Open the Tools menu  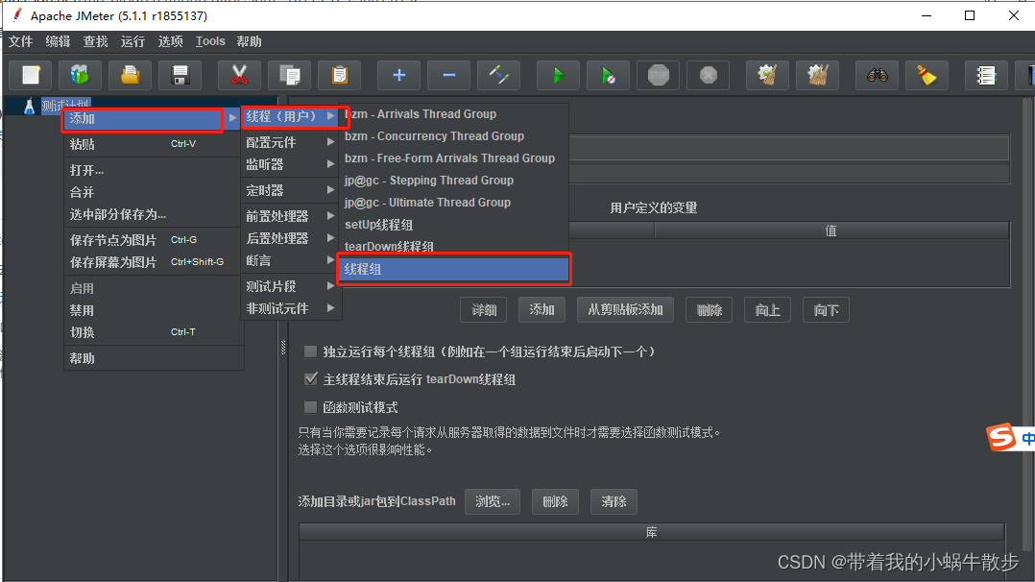click(x=210, y=41)
